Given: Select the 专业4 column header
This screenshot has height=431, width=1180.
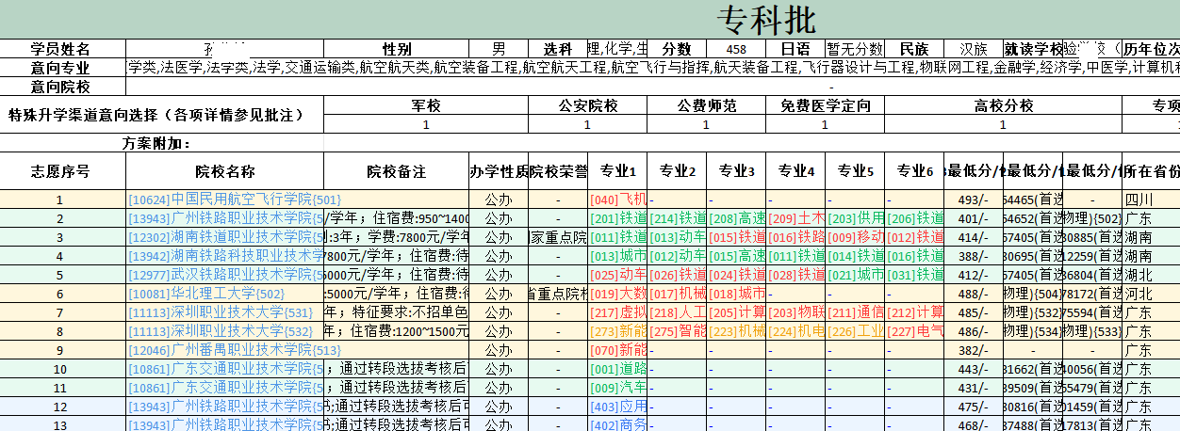Looking at the screenshot, I should [795, 171].
